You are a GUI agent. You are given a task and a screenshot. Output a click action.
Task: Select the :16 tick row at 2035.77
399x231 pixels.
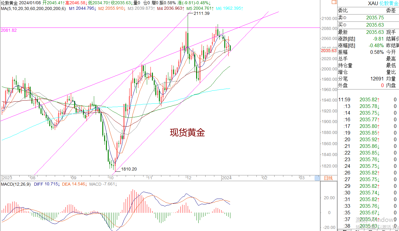368,119
